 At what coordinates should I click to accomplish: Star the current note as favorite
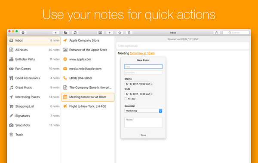point(120,33)
